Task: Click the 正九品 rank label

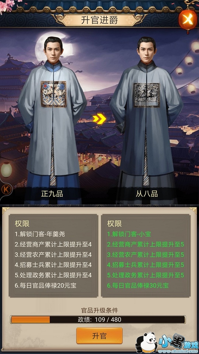Action: pos(52,194)
